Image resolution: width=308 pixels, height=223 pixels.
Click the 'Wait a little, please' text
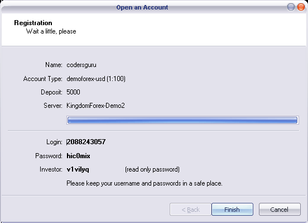[51, 31]
